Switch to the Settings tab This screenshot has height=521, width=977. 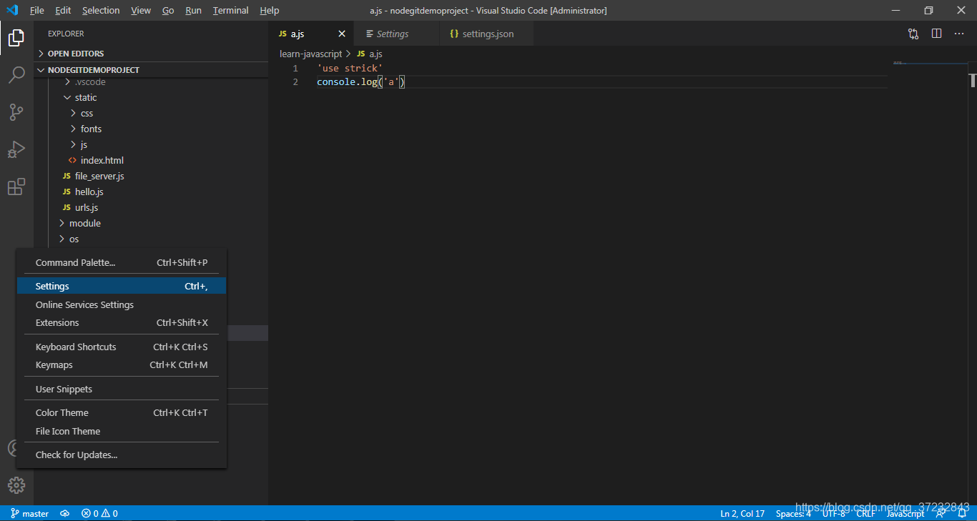click(396, 34)
